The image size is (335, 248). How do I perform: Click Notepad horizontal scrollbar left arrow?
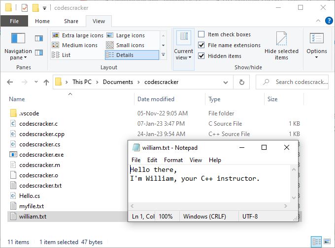tap(132, 206)
